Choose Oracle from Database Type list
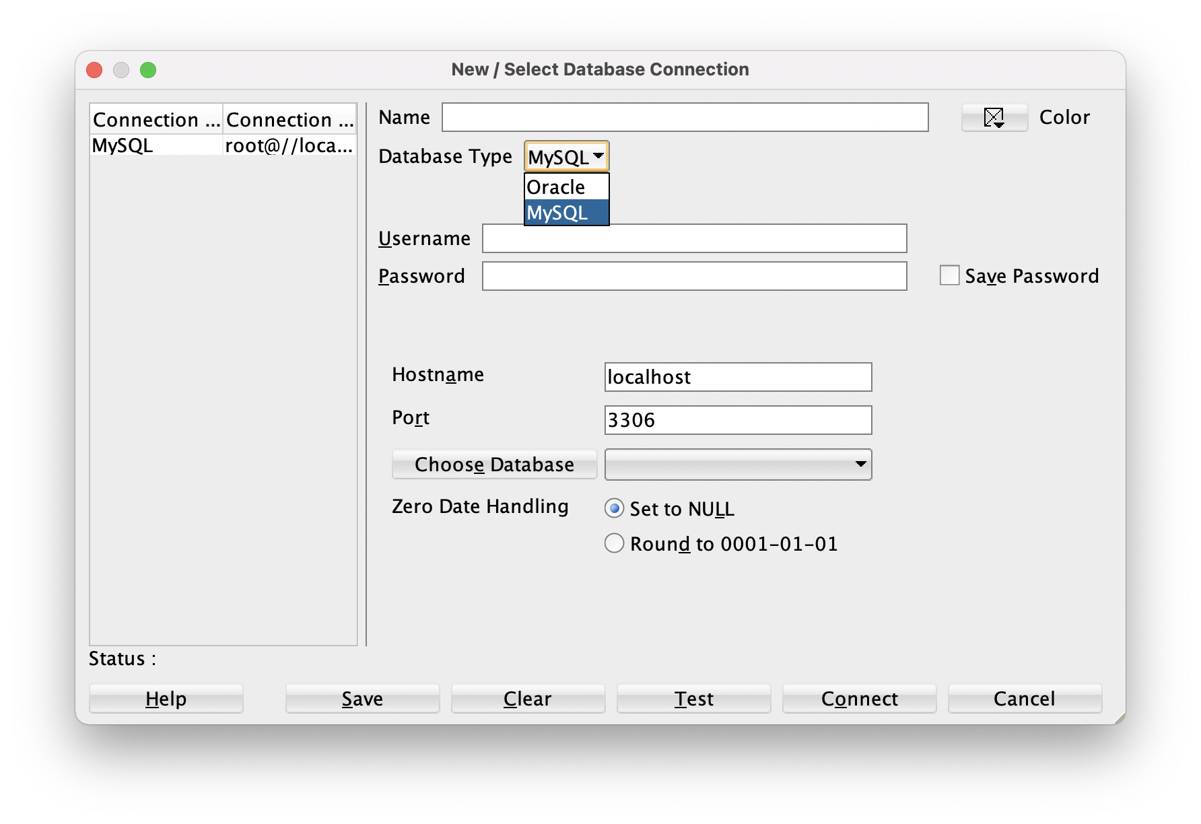 coord(566,187)
